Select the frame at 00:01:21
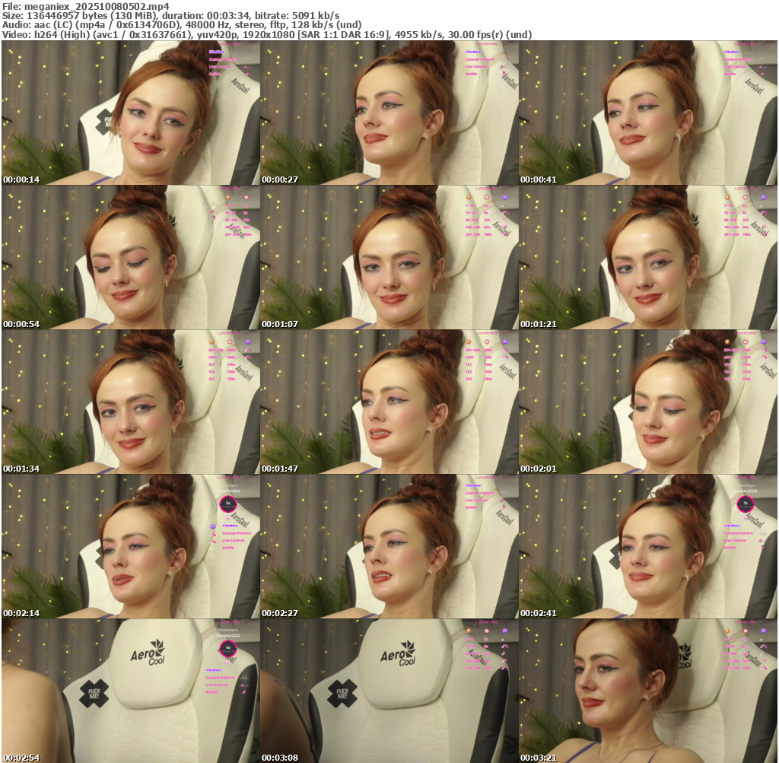Viewport: 779px width, 763px height. point(648,257)
